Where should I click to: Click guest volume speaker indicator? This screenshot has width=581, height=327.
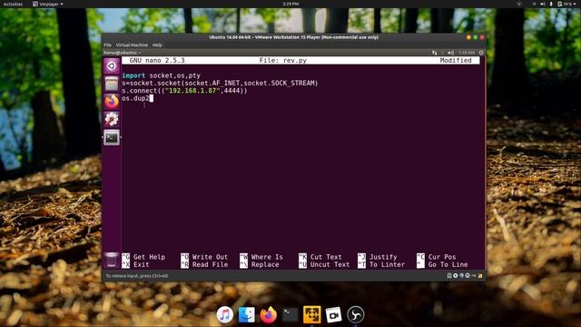pos(450,53)
